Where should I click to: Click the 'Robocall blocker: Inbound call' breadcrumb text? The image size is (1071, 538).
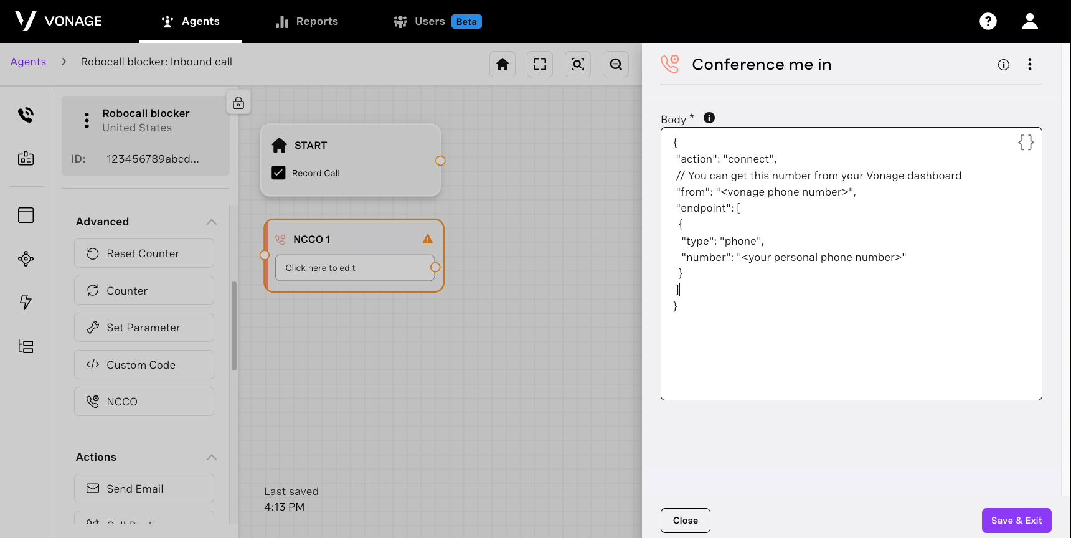[x=156, y=62]
